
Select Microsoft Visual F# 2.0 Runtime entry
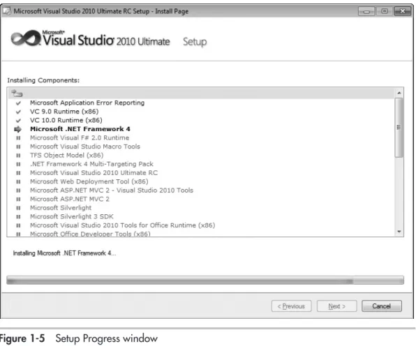(x=80, y=137)
